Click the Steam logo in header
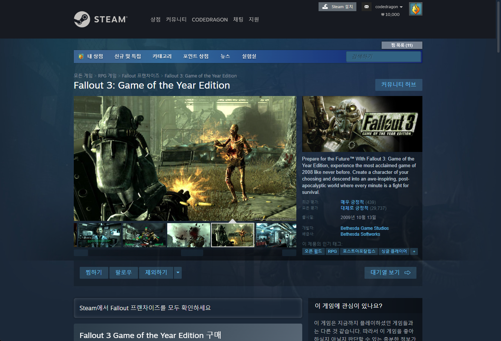 tap(100, 19)
